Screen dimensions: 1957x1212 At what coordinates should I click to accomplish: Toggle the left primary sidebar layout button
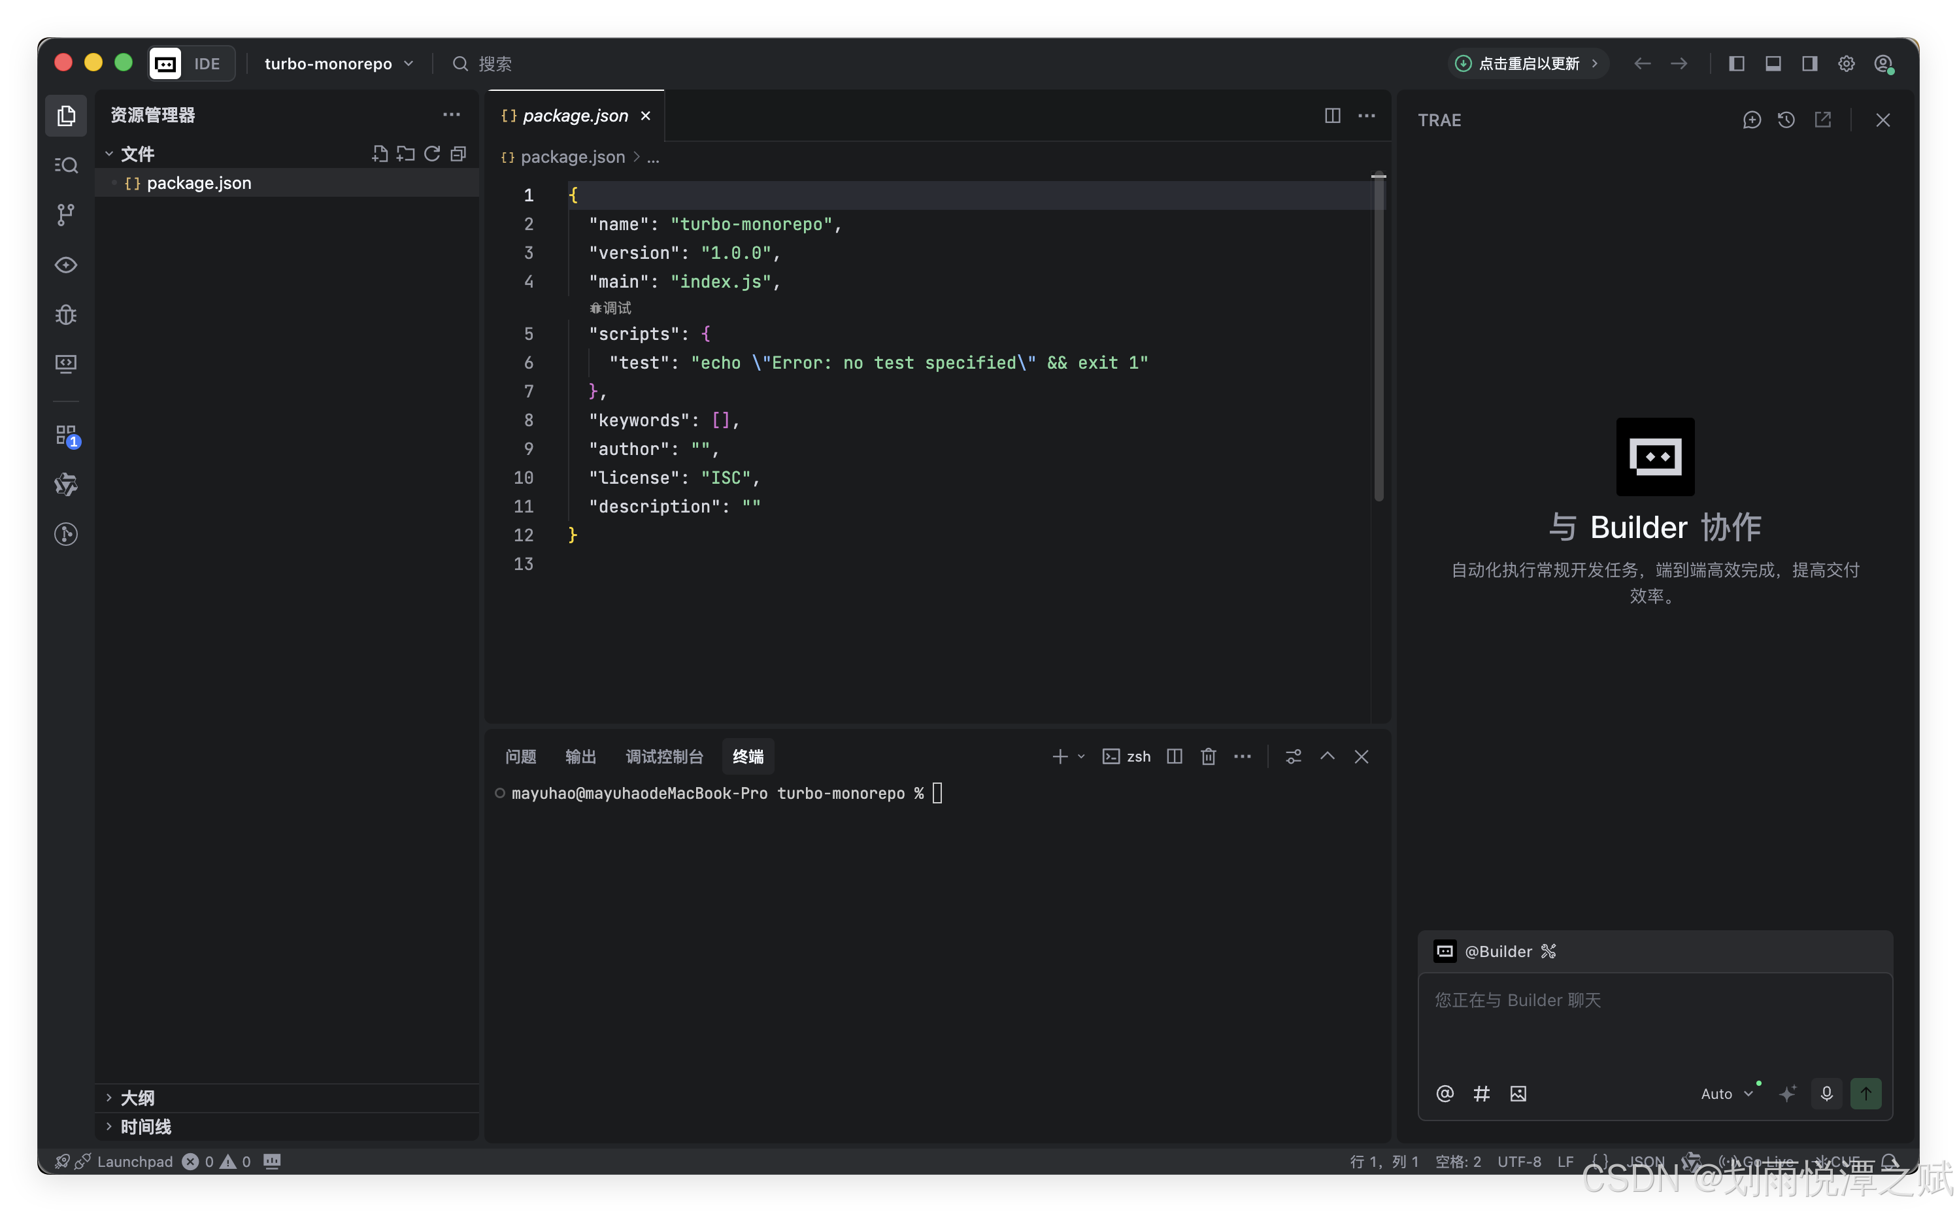[x=1737, y=63]
